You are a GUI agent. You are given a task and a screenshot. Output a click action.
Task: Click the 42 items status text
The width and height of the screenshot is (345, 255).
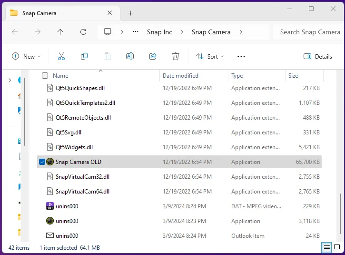coord(19,248)
